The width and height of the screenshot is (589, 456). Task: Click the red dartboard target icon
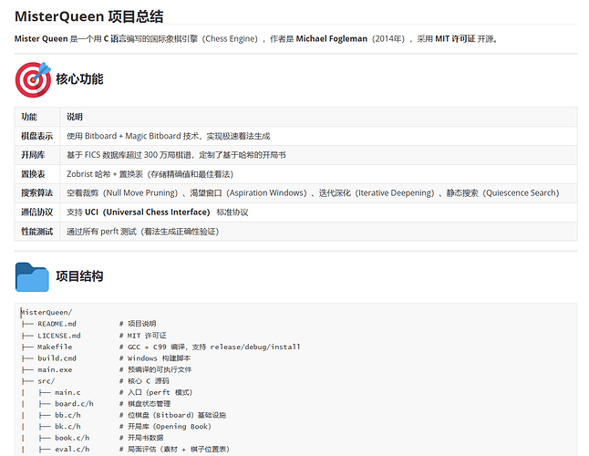pos(33,79)
